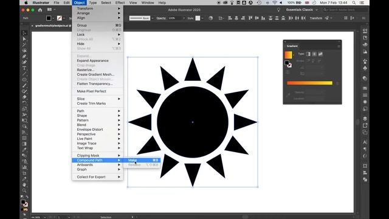
Task: Click the black sun center circle
Action: coord(193,122)
